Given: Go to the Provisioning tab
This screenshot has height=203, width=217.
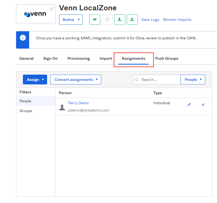Looking at the screenshot, I should pyautogui.click(x=79, y=58).
